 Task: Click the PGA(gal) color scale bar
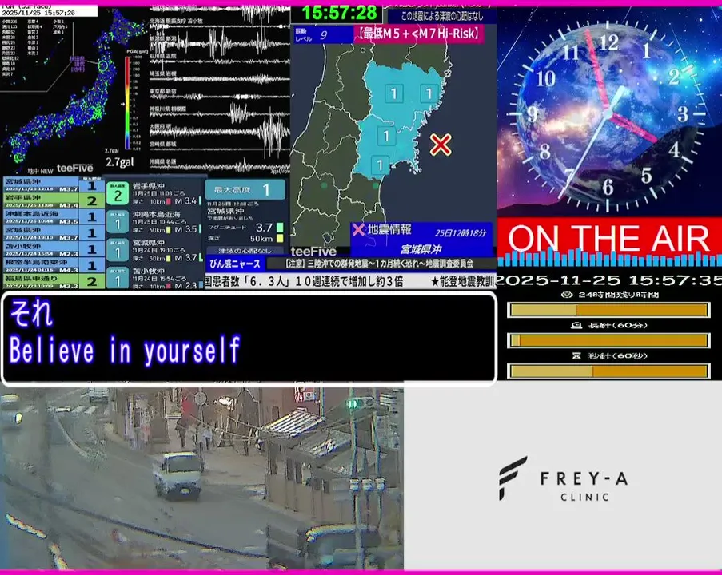[127, 103]
